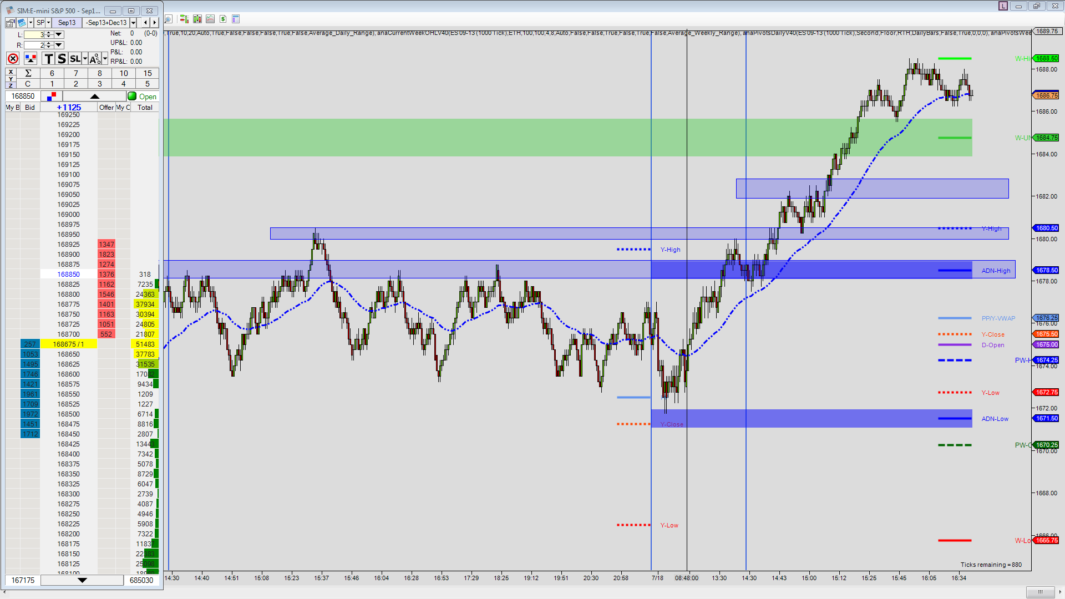Viewport: 1065px width, 599px height.
Task: Click the Bid column header
Action: point(30,108)
